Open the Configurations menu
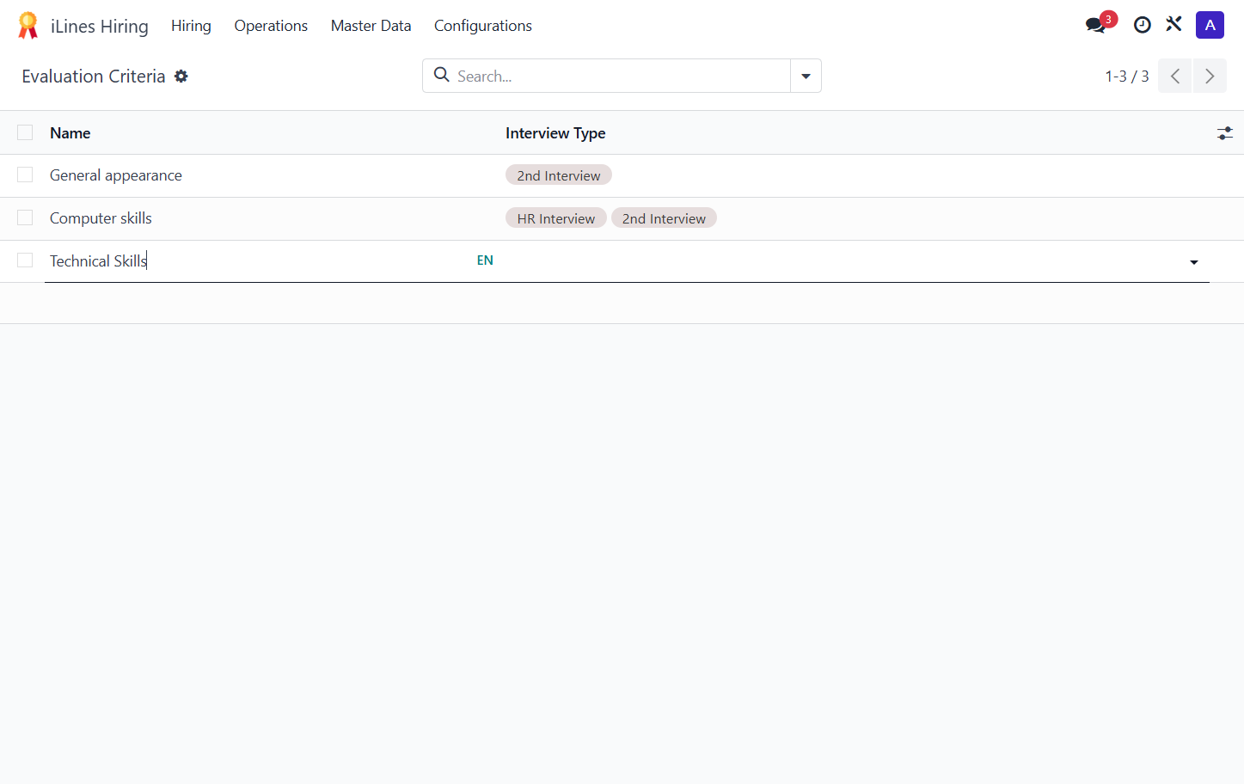 click(x=483, y=26)
